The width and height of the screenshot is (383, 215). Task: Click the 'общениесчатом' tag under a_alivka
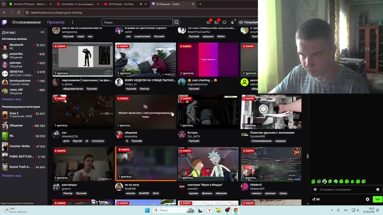[x=73, y=89]
